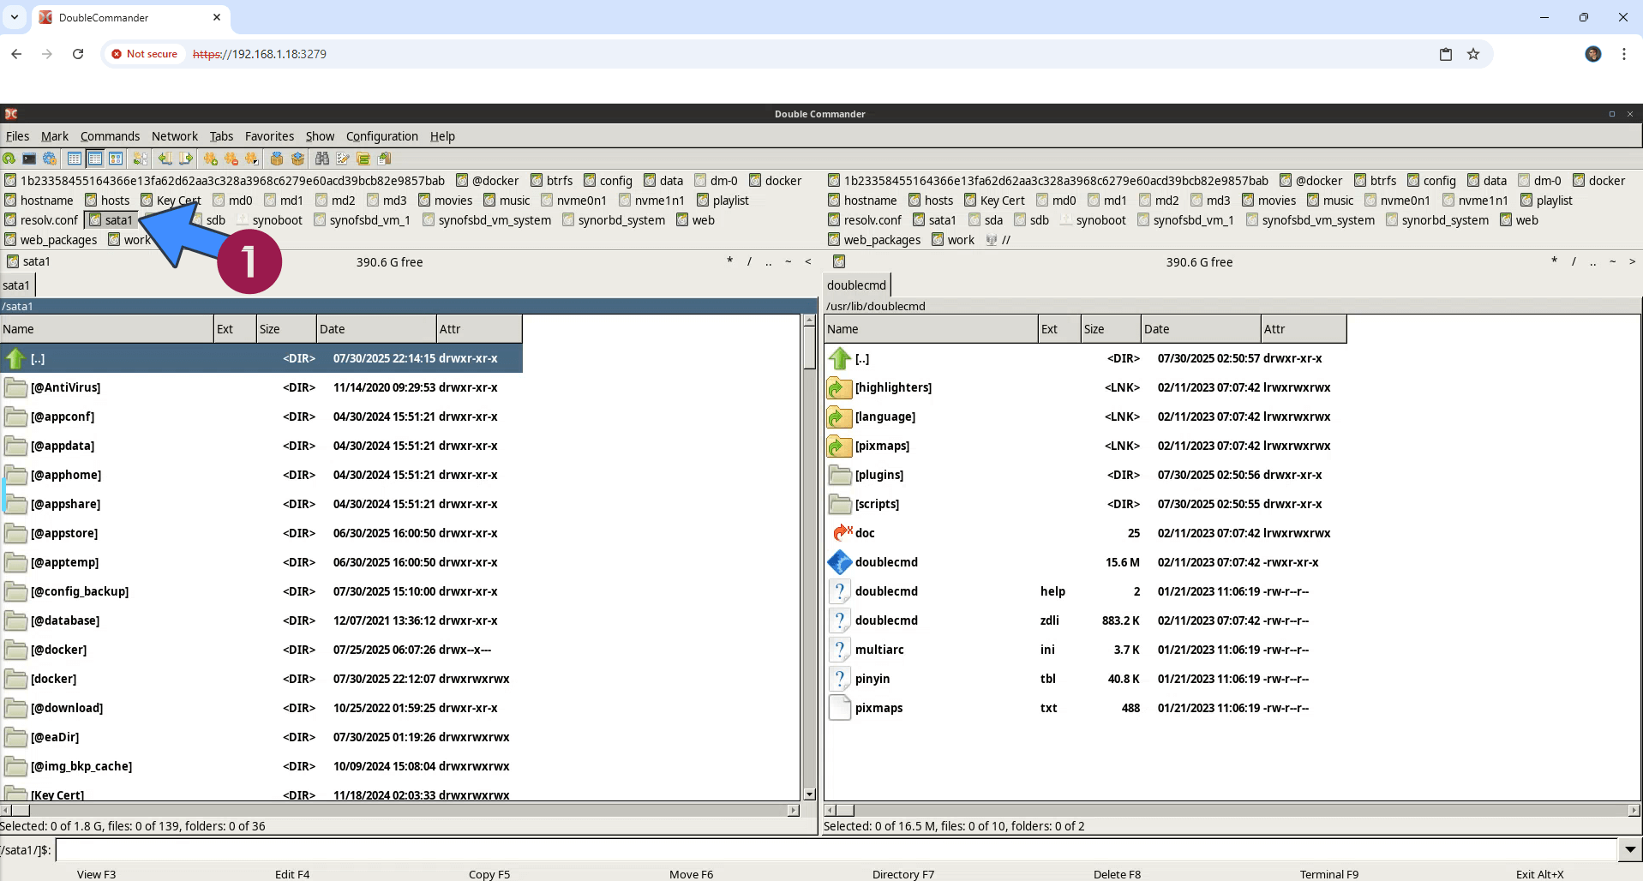The width and height of the screenshot is (1643, 881).
Task: Click the Edit F4 button
Action: (292, 874)
